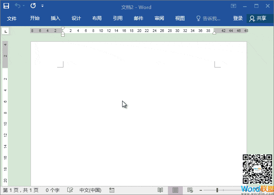Screen dimensions: 274x195
Task: Click the tab stop selector box
Action: (5, 32)
